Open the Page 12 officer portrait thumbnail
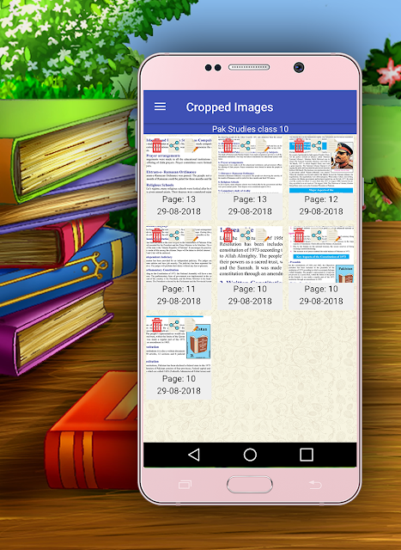Image resolution: width=401 pixels, height=550 pixels. (321, 165)
